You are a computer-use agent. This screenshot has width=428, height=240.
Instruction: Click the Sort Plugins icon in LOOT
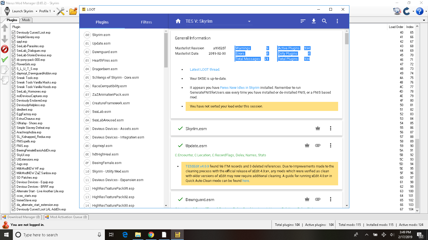click(303, 21)
